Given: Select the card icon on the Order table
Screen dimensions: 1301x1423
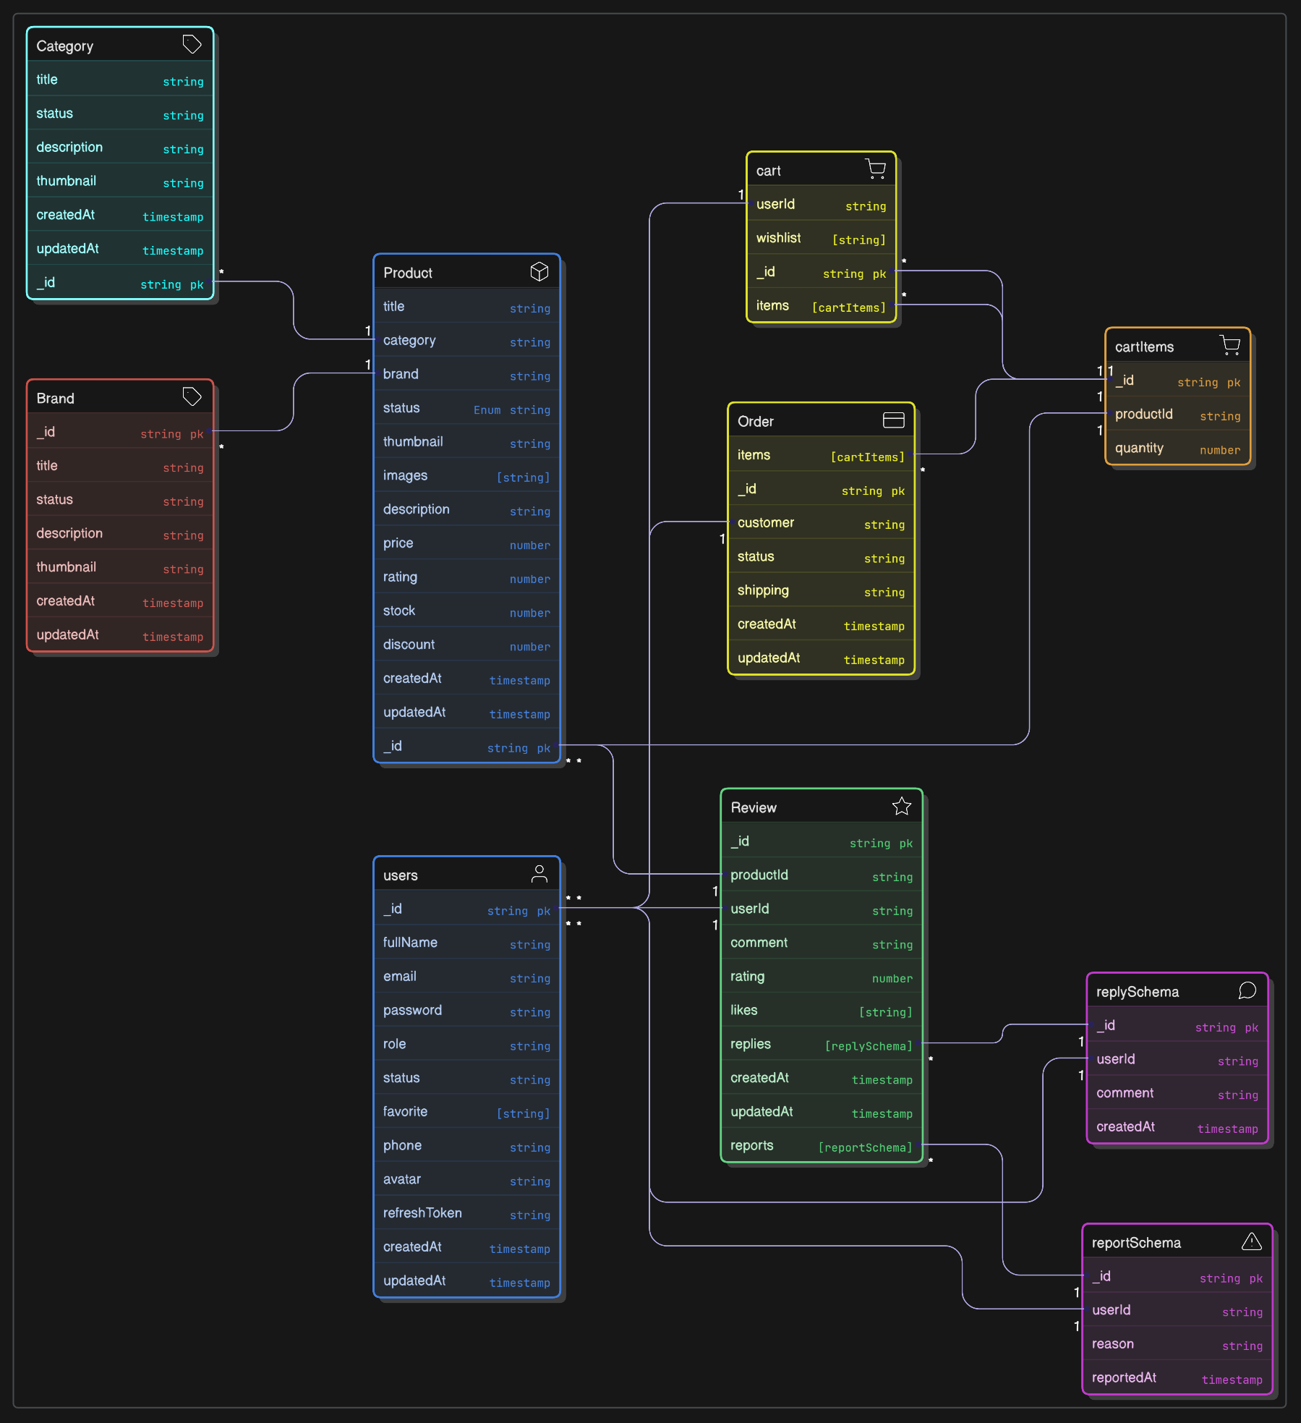Looking at the screenshot, I should [894, 420].
